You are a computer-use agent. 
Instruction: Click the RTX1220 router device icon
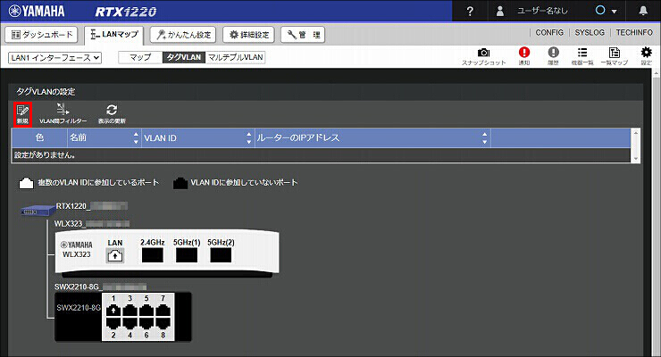(38, 211)
